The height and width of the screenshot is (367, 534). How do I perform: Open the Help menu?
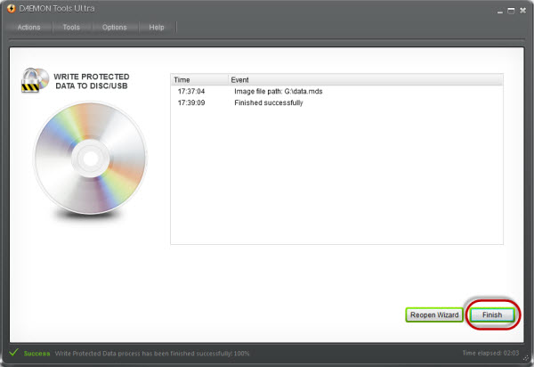pyautogui.click(x=157, y=28)
